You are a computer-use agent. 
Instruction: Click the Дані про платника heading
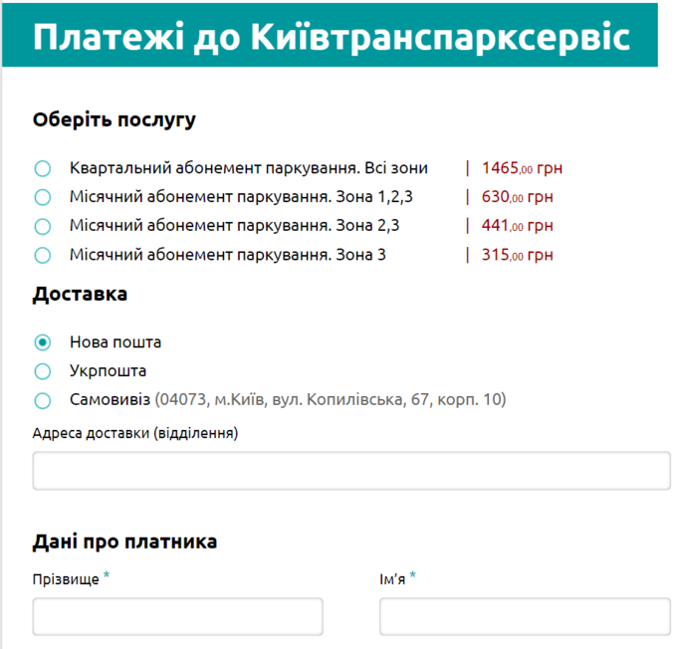(x=124, y=541)
